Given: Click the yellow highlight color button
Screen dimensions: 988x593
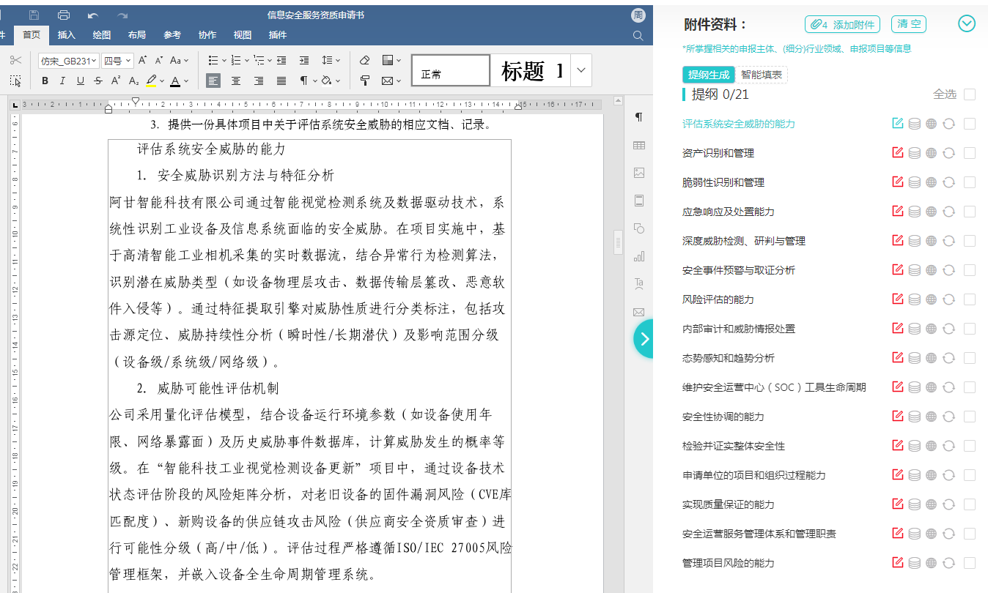Looking at the screenshot, I should 151,81.
